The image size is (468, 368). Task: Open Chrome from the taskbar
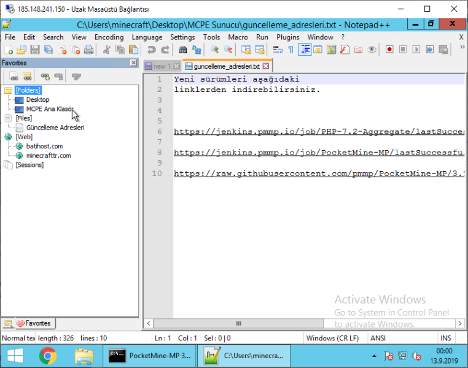[48, 356]
